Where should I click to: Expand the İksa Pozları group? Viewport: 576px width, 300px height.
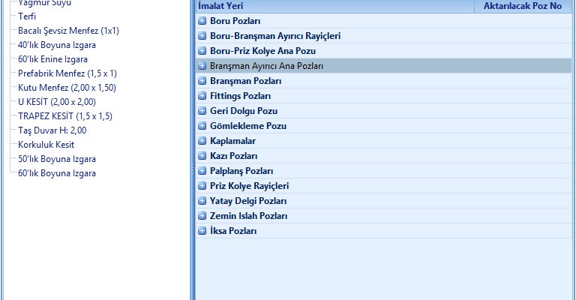click(202, 231)
